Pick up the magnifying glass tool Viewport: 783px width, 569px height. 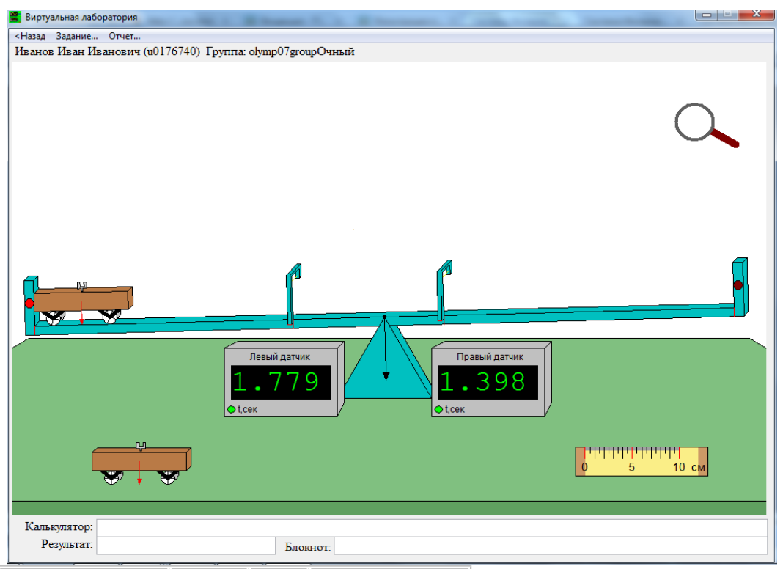[x=705, y=125]
